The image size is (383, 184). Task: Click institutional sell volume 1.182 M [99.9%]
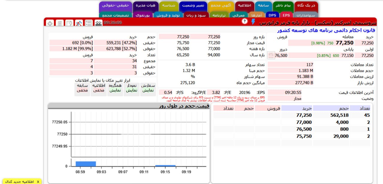click(77, 49)
